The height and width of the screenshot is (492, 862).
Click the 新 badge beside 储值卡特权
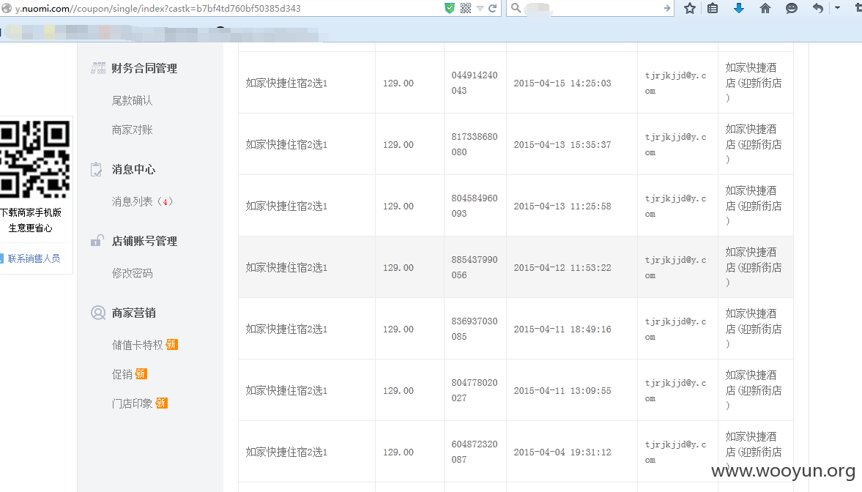coord(172,345)
